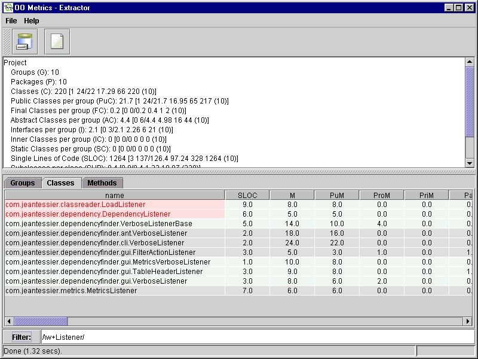Click the Packages (P): 10 line

pos(39,82)
